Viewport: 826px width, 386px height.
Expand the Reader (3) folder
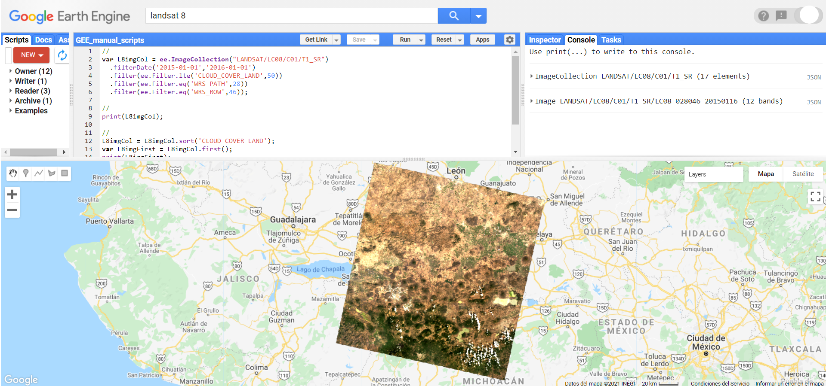[x=11, y=91]
